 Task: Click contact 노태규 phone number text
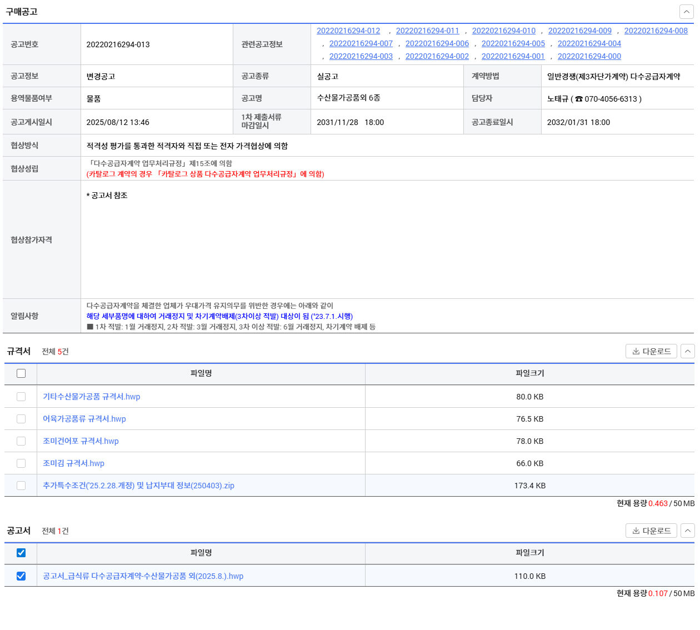[x=612, y=99]
